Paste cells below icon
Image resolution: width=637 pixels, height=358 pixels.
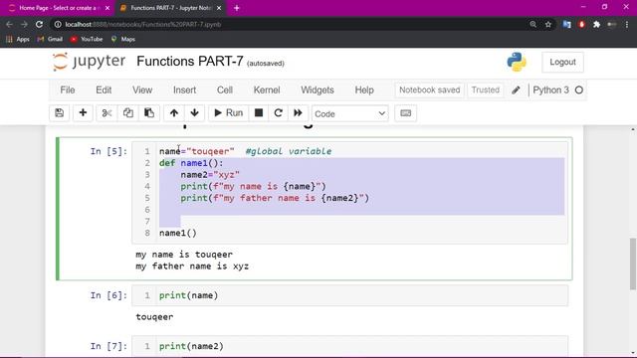pyautogui.click(x=149, y=112)
